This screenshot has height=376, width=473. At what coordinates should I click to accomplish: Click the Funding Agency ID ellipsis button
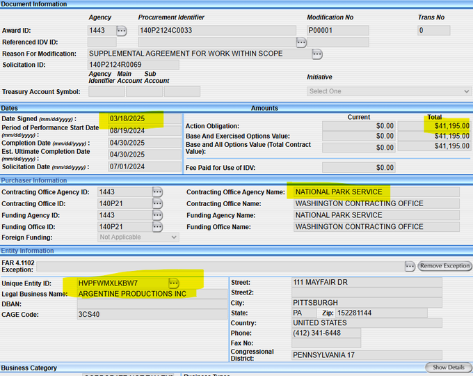tap(157, 216)
